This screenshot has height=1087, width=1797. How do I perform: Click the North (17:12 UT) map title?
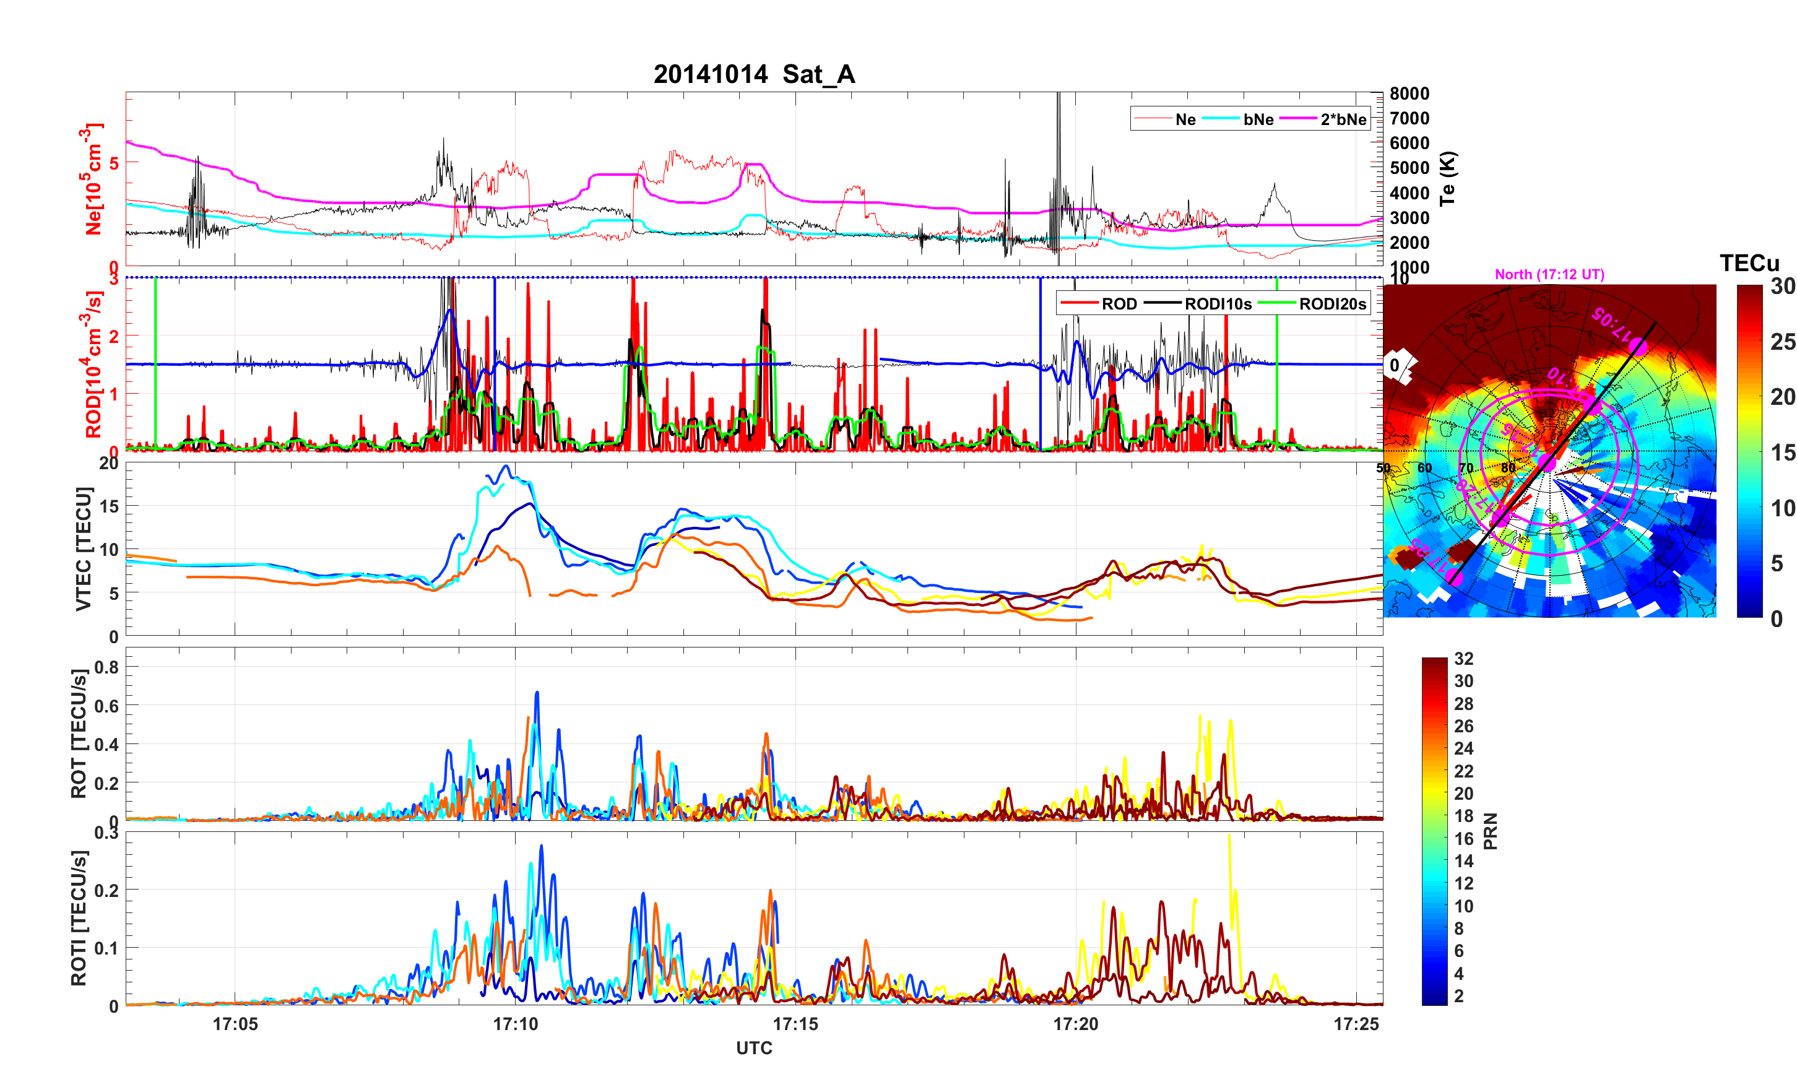[1550, 274]
